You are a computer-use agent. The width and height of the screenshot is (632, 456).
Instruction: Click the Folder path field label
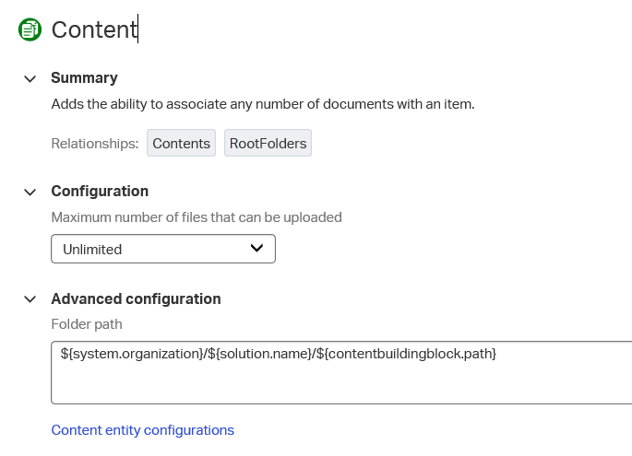point(87,324)
